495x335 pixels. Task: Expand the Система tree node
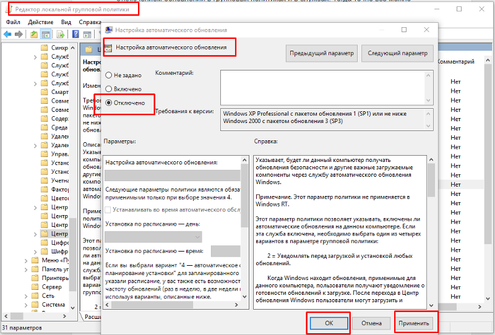[x=26, y=305]
